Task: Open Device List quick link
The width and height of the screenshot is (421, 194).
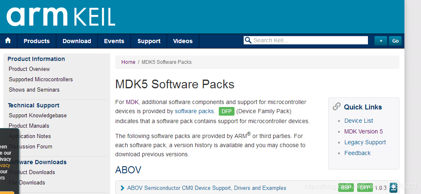Action: 359,121
